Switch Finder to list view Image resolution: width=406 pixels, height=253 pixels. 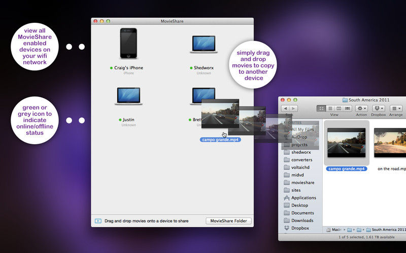tap(330, 108)
